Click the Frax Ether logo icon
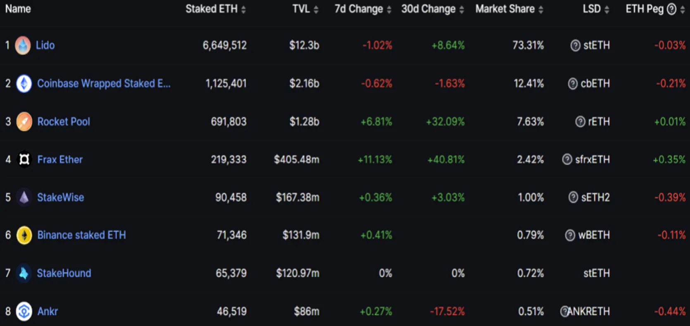690x326 pixels. pyautogui.click(x=24, y=159)
